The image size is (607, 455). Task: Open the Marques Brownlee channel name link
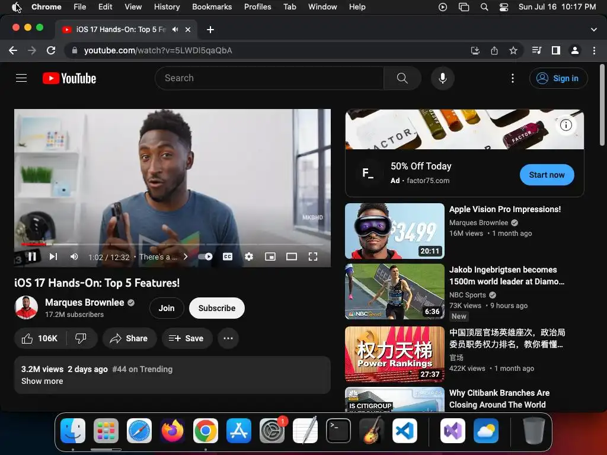(85, 303)
